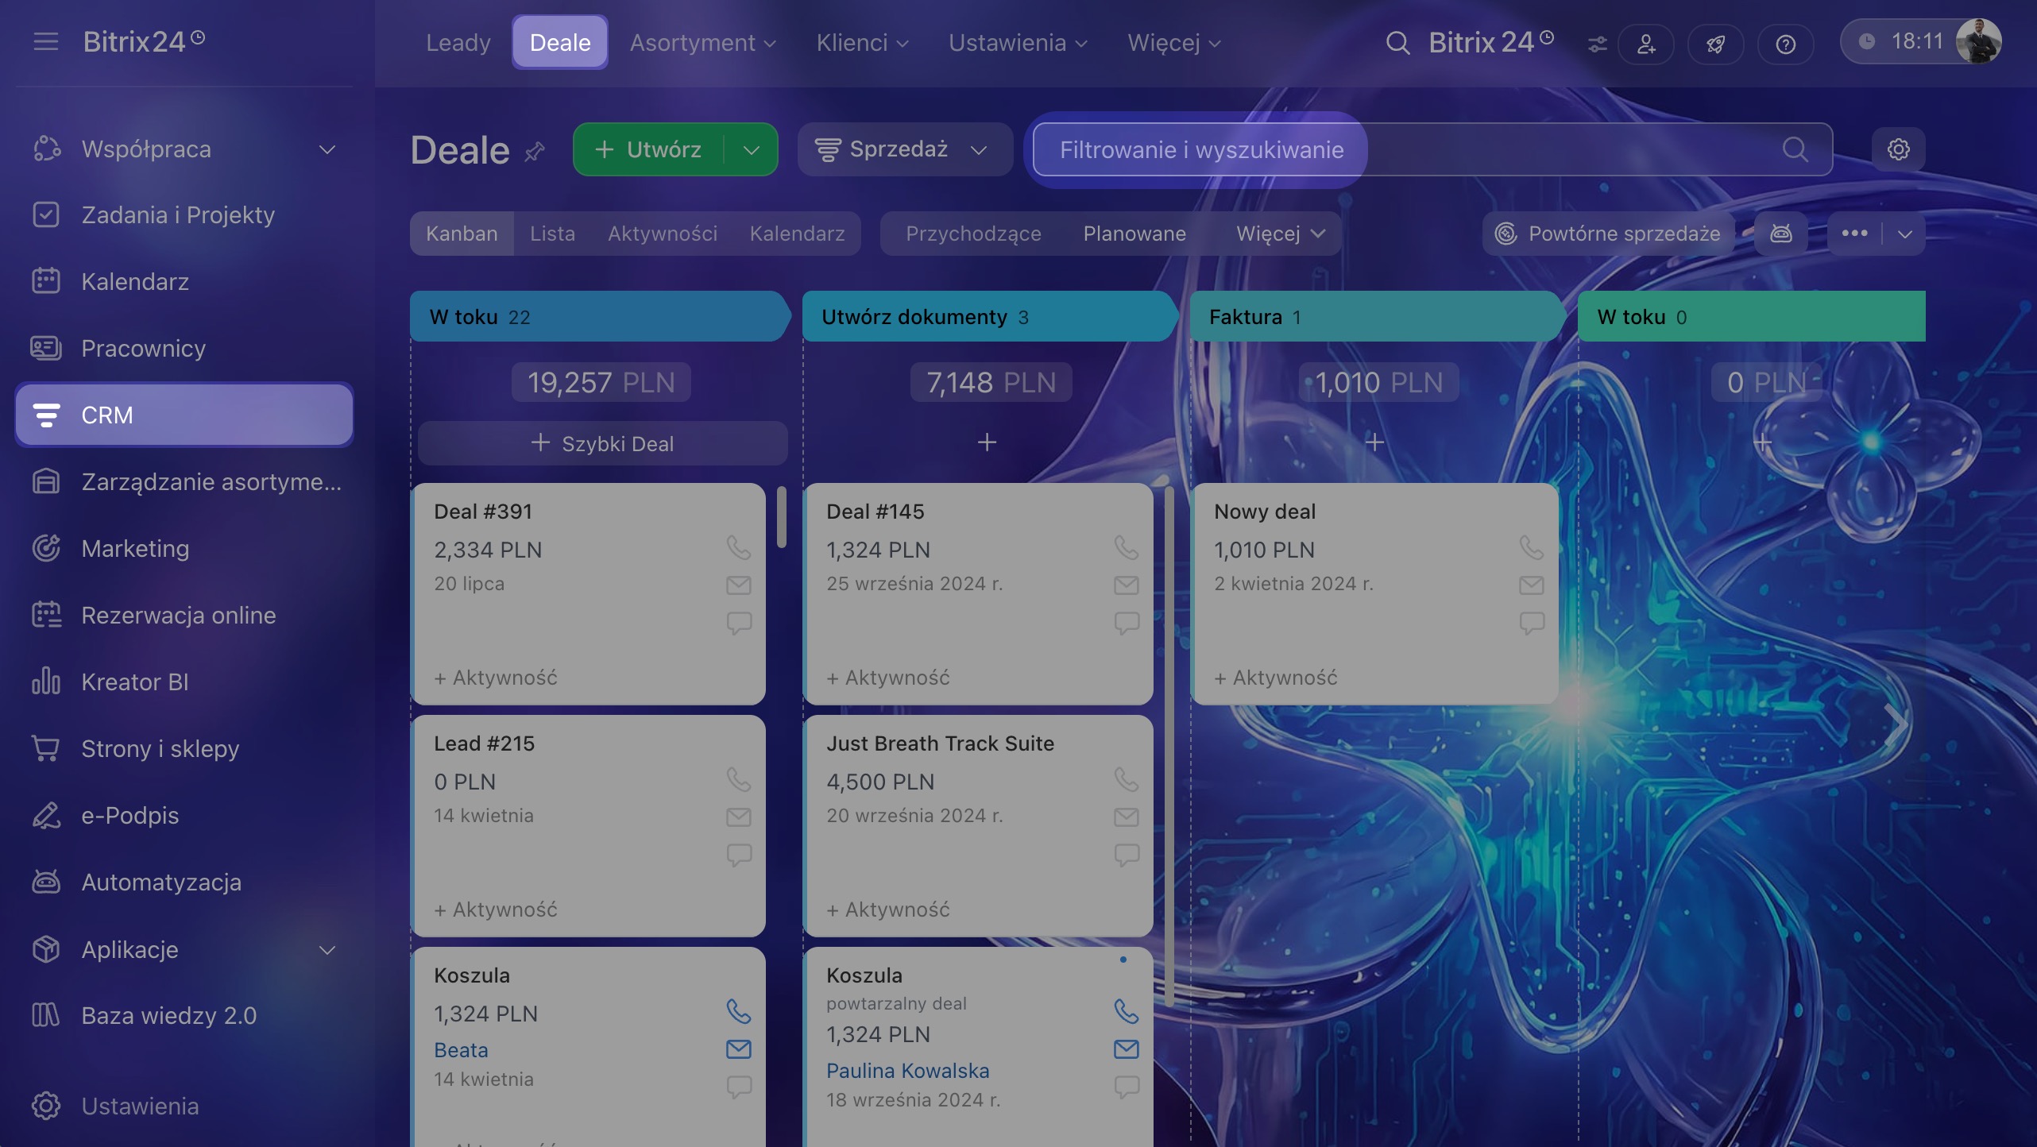Image resolution: width=2037 pixels, height=1147 pixels.
Task: Click the invite user icon
Action: tap(1646, 44)
